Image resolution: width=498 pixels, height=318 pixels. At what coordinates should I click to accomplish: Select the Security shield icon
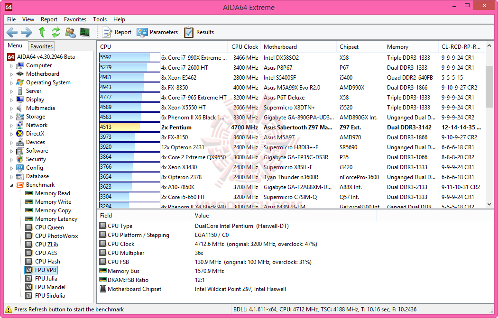coord(20,159)
